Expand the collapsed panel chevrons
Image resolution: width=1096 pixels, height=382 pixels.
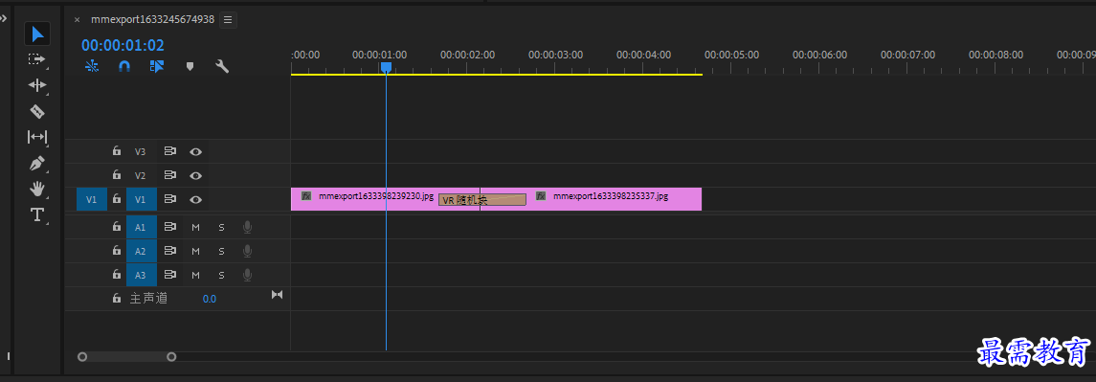4,19
